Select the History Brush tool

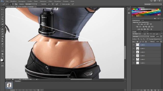tap(2, 32)
